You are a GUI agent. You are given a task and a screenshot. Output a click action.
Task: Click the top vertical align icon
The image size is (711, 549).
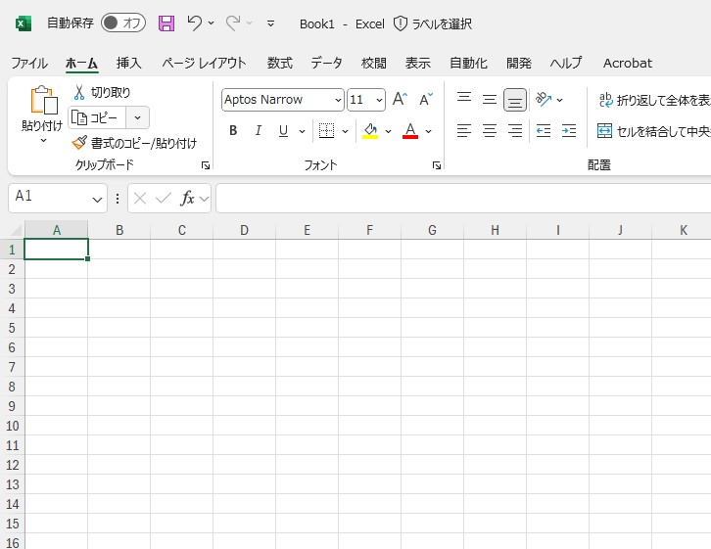[464, 99]
